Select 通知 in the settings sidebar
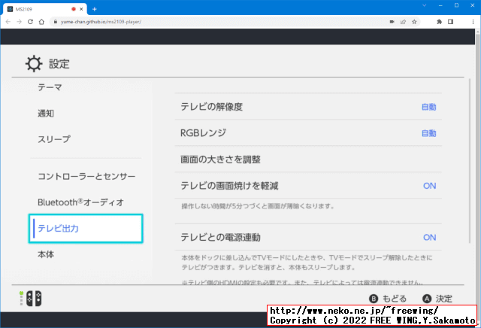The image size is (481, 328). tap(46, 114)
